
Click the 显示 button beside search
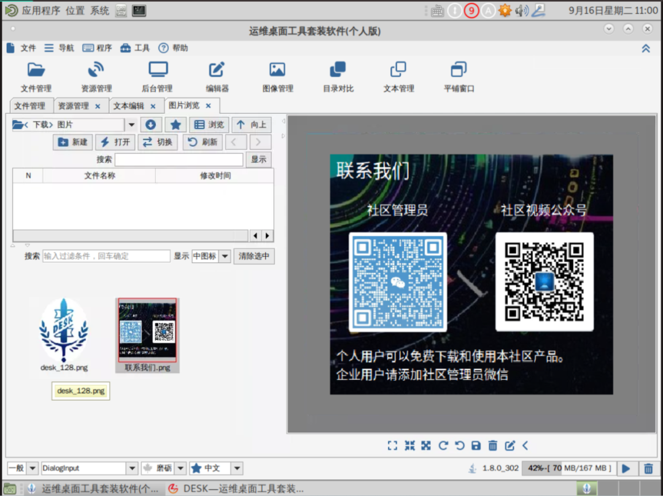tap(258, 160)
